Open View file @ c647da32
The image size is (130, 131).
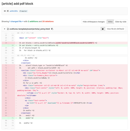click(x=115, y=29)
